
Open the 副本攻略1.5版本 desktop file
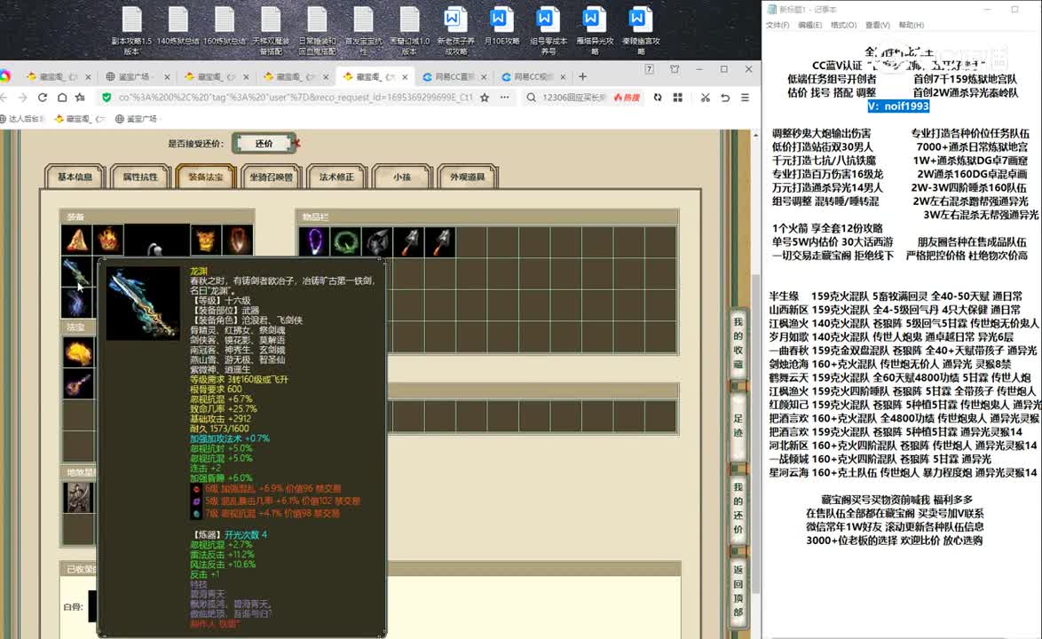131,30
